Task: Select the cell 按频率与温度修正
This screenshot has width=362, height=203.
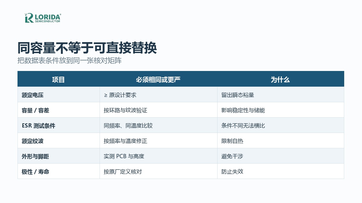Action: coord(158,141)
